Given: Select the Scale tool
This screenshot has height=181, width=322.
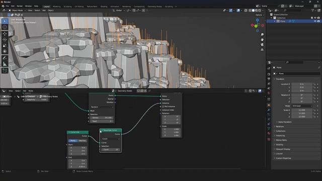Looking at the screenshot, I should coord(5,46).
